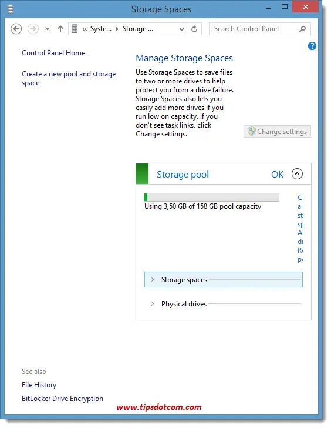Viewport: 331px width, 428px height.
Task: Click the search magnifier icon
Action: [x=302, y=29]
